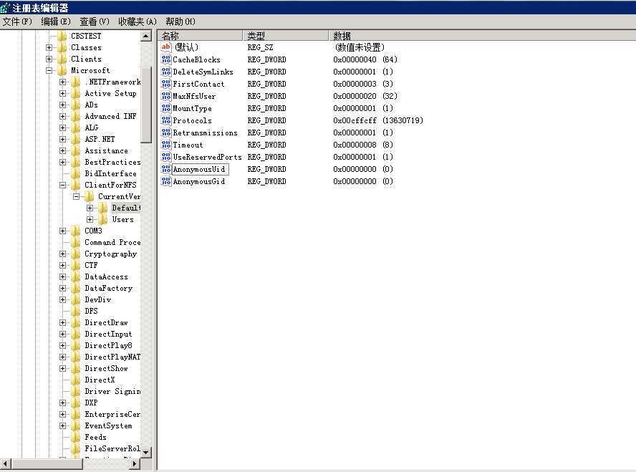Collapse the Microsoft tree node
The width and height of the screenshot is (636, 472).
49,71
